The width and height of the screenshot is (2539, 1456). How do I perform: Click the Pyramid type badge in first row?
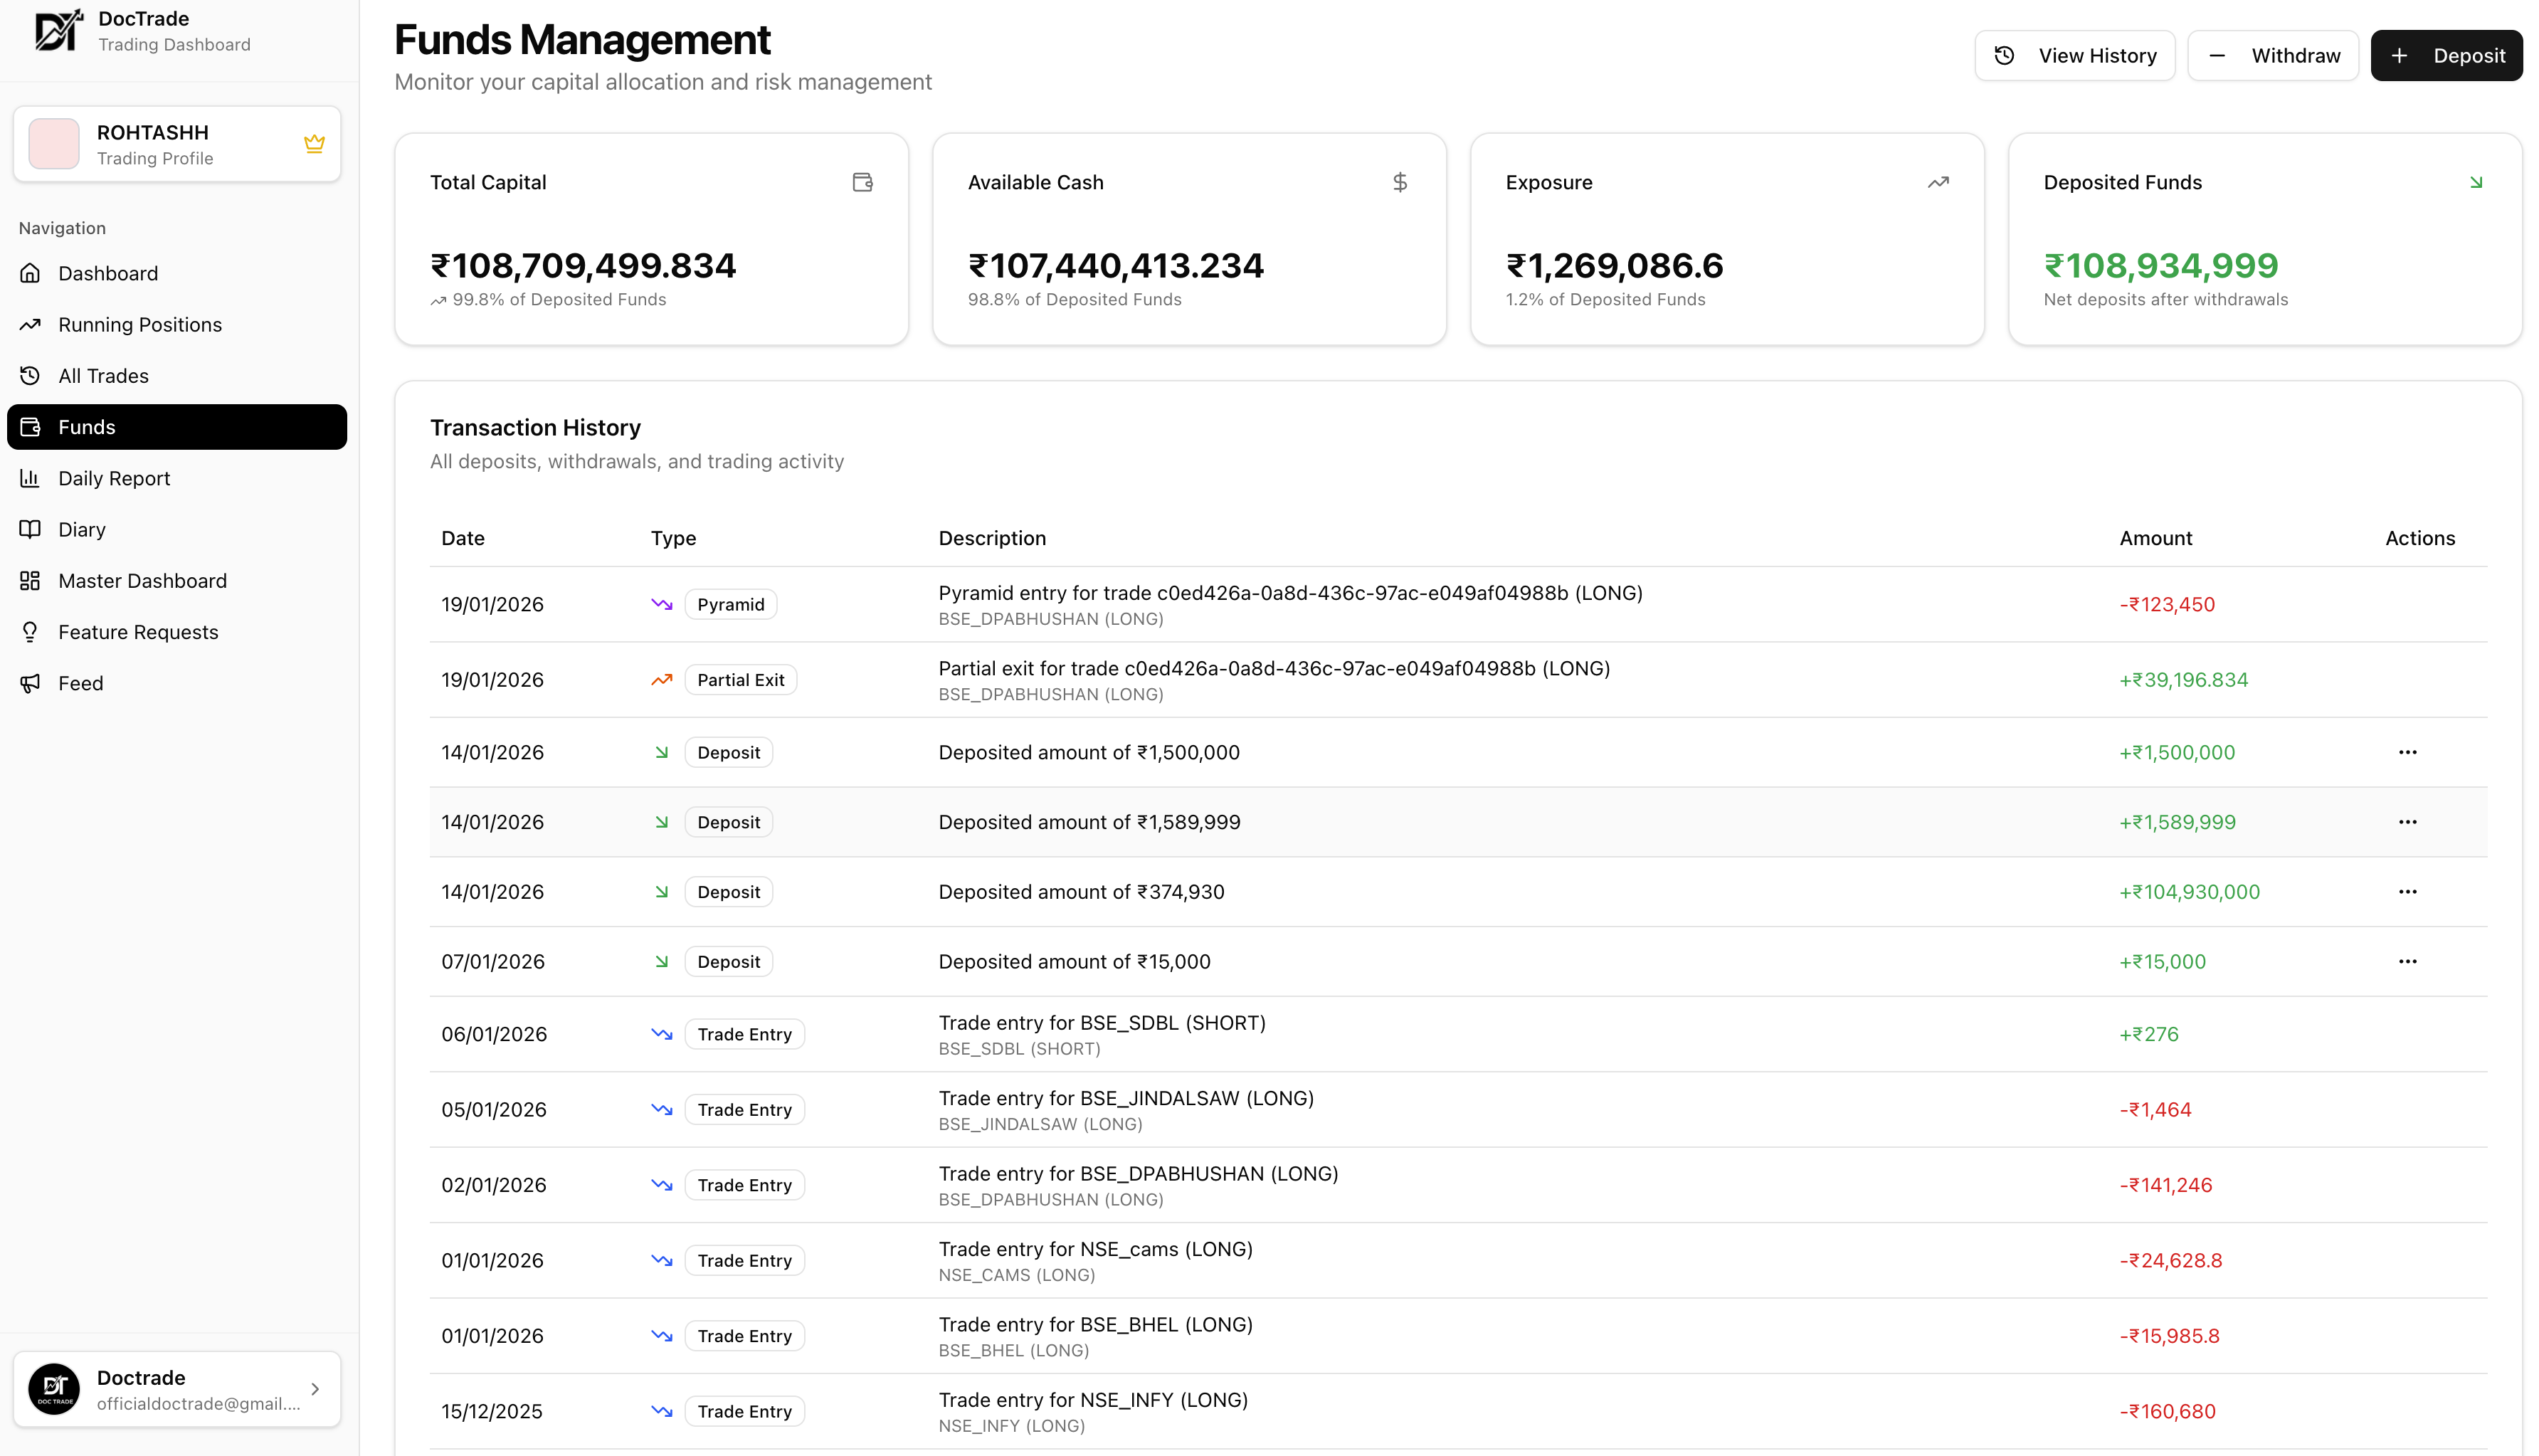coord(730,604)
